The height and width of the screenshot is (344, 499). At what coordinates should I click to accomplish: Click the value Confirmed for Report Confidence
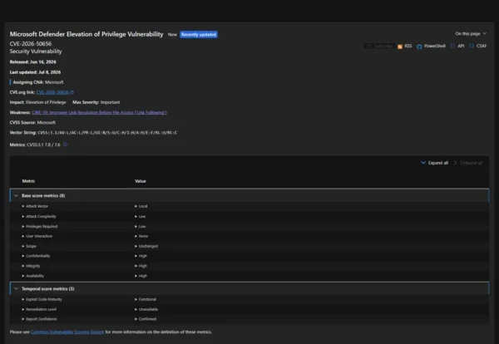(147, 319)
